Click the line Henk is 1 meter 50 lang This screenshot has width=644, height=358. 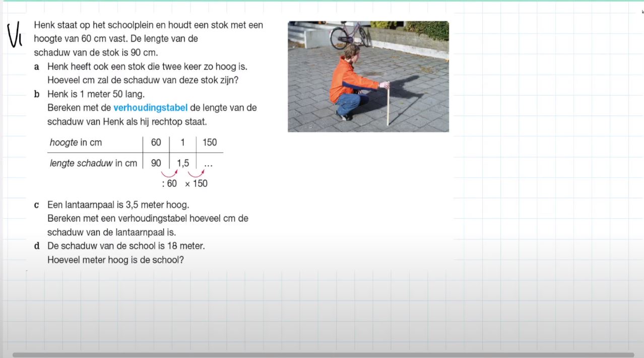[96, 94]
